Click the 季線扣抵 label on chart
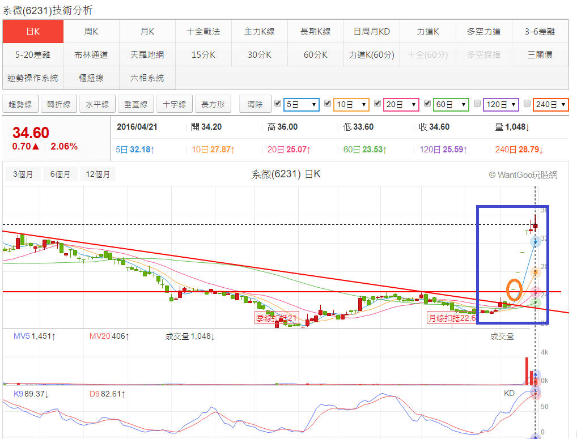This screenshot has height=439, width=577. click(276, 318)
